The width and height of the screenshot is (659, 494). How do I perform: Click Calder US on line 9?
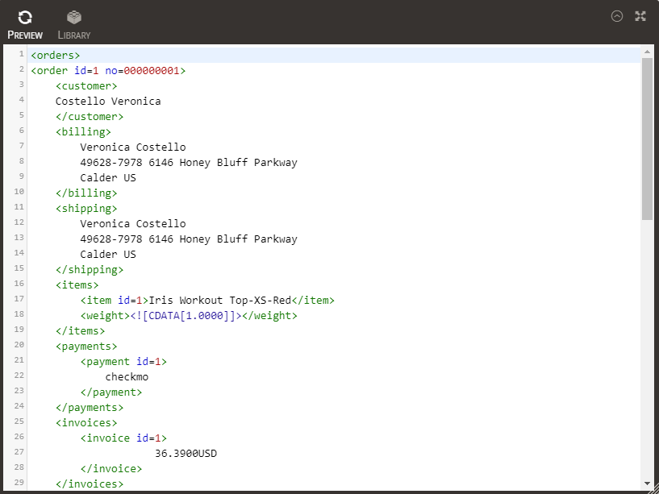click(108, 177)
